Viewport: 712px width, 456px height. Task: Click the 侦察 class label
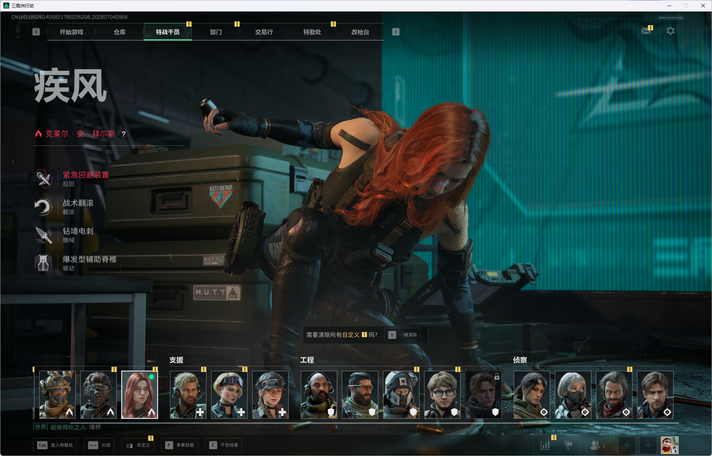click(x=520, y=360)
